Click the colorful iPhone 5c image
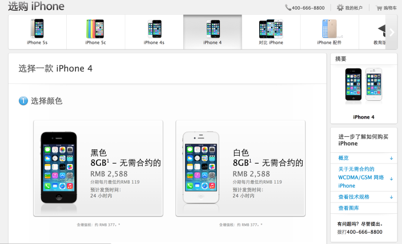 pyautogui.click(x=95, y=29)
